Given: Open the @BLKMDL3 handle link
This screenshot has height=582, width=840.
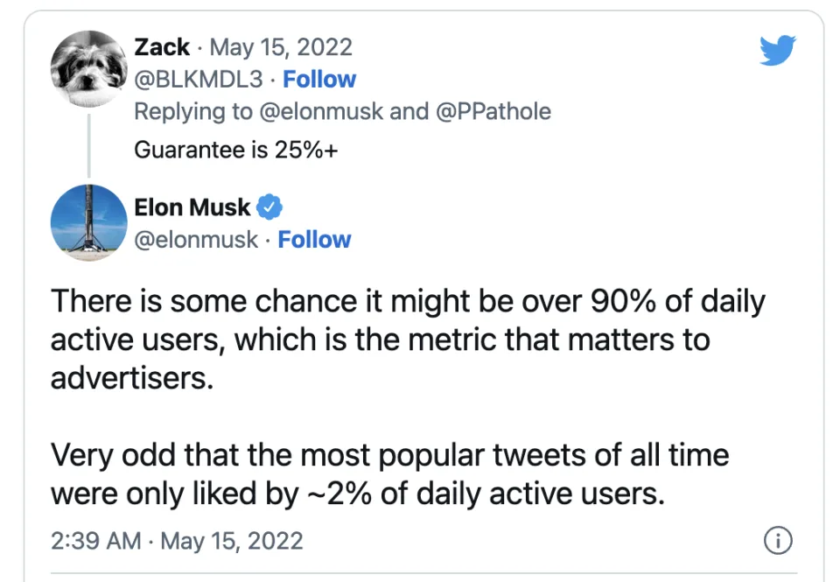Looking at the screenshot, I should pos(198,80).
